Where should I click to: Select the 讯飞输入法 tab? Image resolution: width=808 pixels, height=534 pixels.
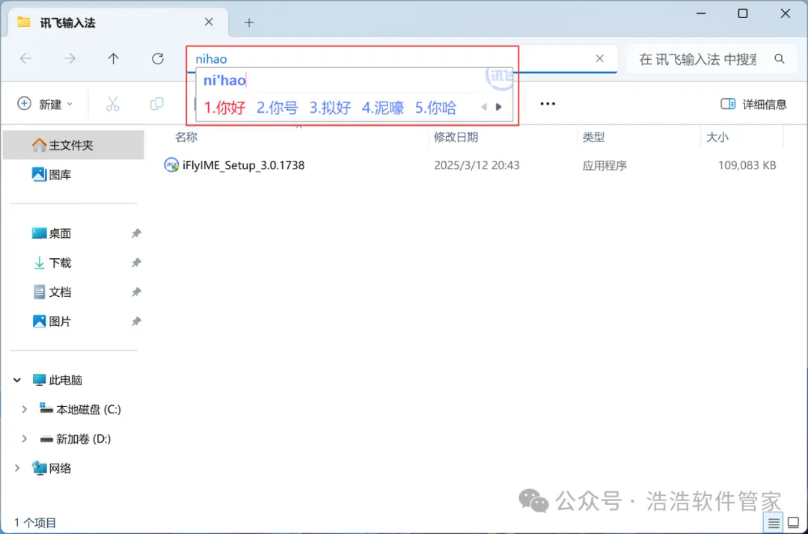tap(118, 22)
